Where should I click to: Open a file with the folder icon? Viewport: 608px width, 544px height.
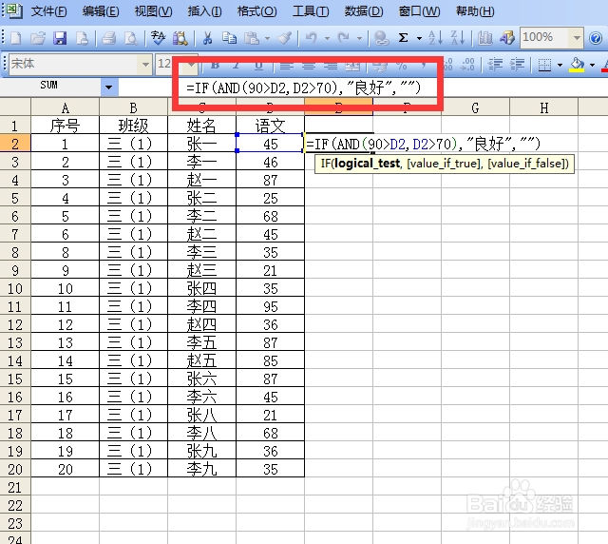(x=38, y=38)
